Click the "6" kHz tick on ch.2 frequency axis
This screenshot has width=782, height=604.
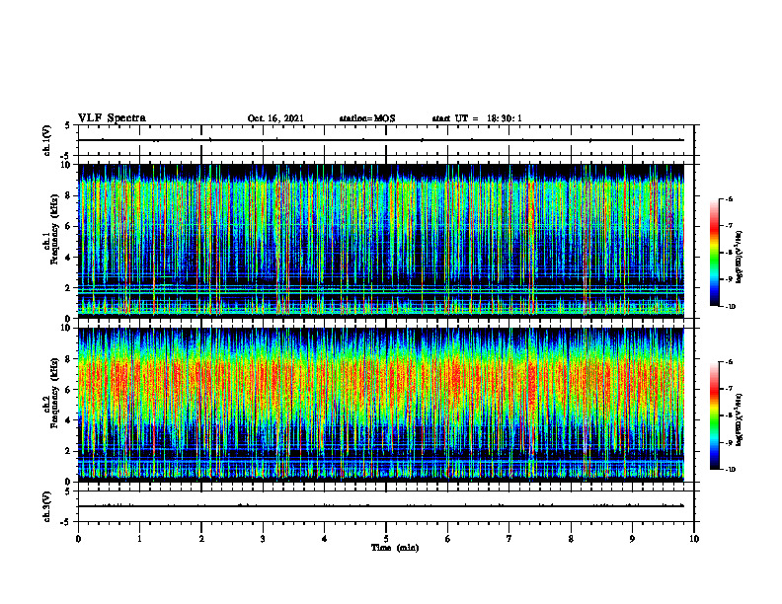(69, 390)
